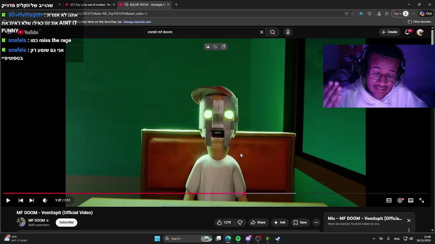Open Steam from the taskbar
The image size is (435, 244).
tap(278, 239)
